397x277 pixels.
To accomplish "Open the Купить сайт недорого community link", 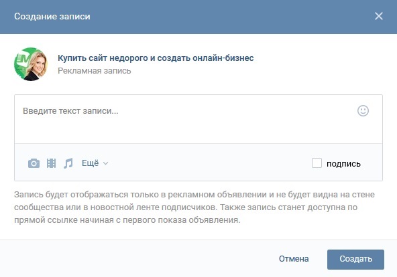I will (156, 58).
